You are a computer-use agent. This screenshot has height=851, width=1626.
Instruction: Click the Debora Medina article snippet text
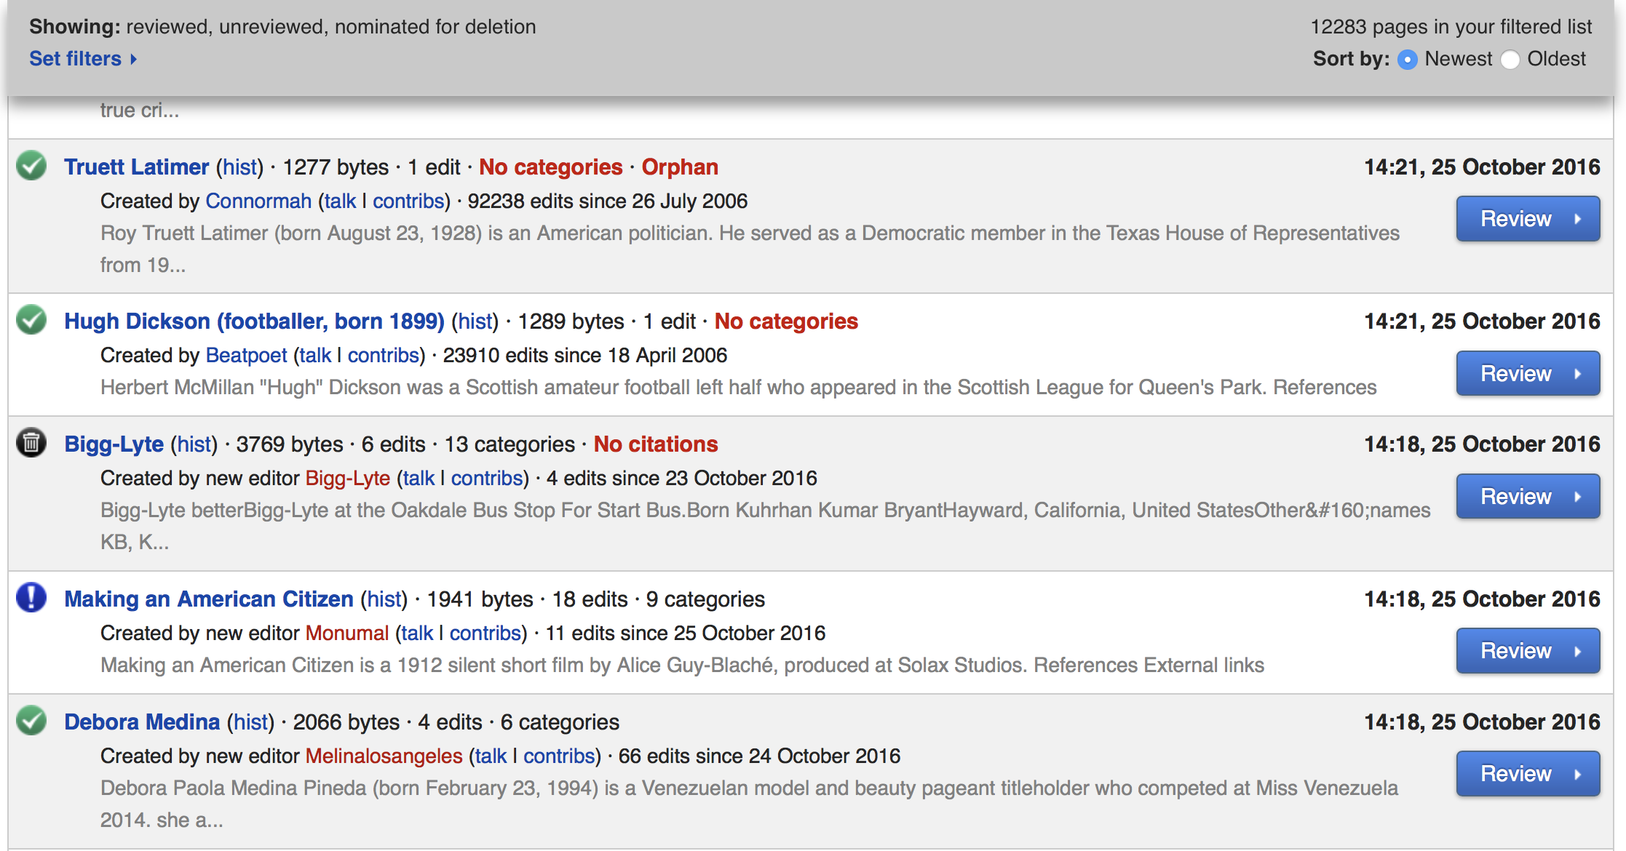(x=749, y=804)
